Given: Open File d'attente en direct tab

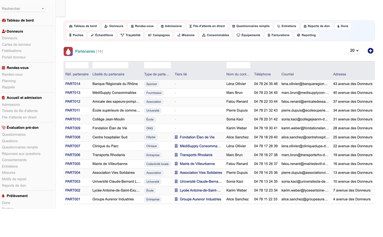Looking at the screenshot, I should (207, 26).
